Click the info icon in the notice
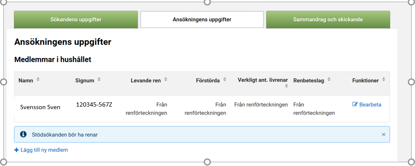The height and width of the screenshot is (166, 415). pos(23,134)
